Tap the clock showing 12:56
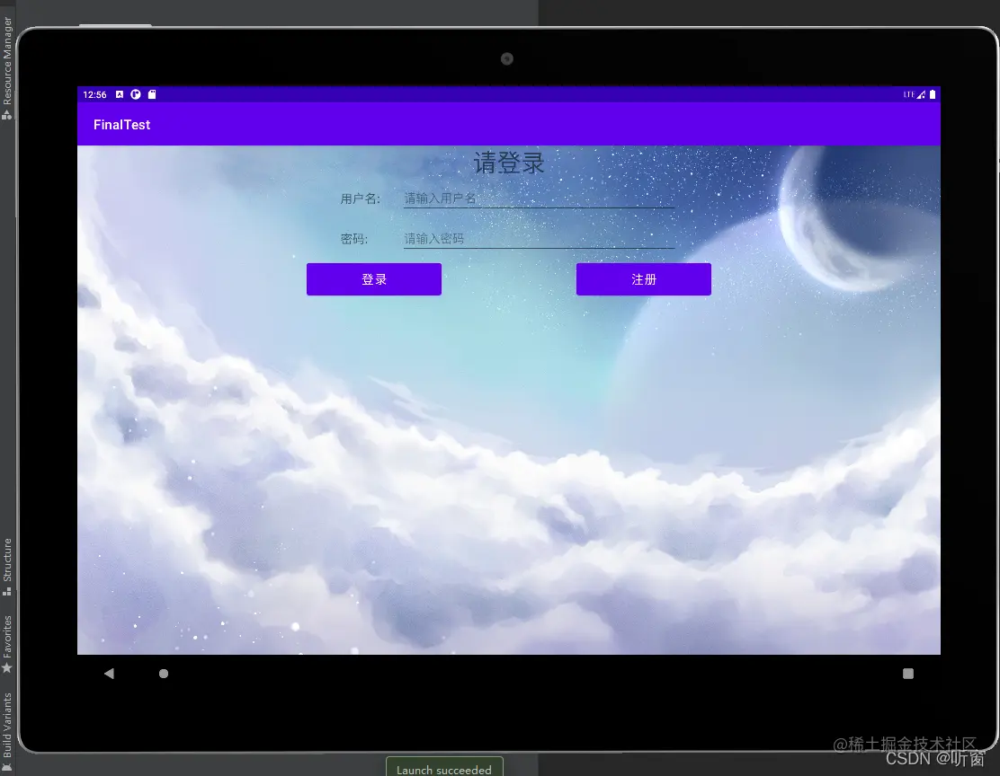Image resolution: width=1000 pixels, height=776 pixels. (x=94, y=94)
